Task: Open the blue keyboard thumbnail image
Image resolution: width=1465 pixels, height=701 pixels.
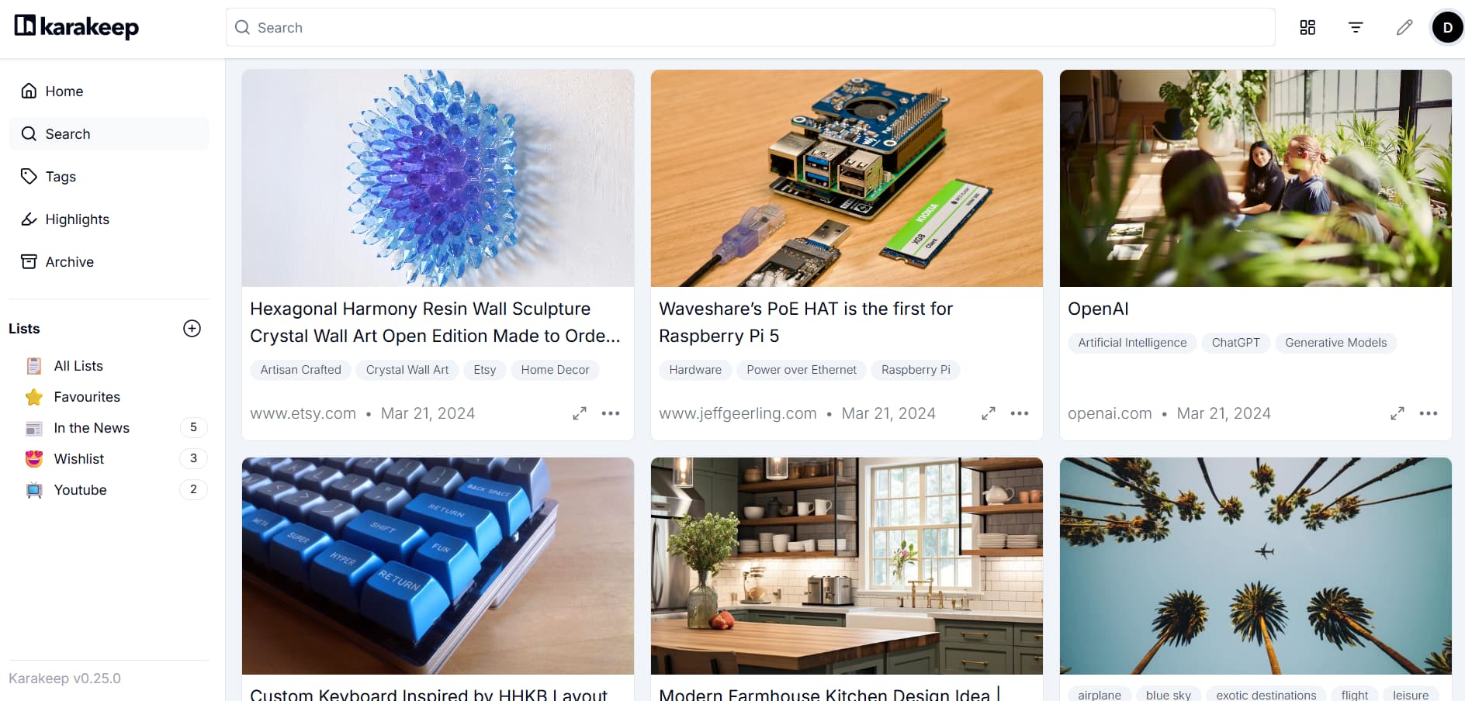Action: (438, 566)
